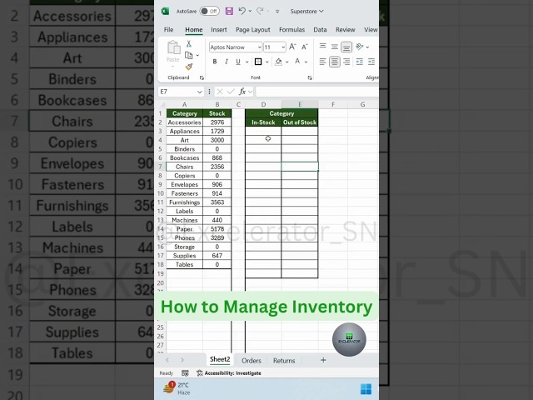Select the Sheet2 tab

click(x=220, y=359)
